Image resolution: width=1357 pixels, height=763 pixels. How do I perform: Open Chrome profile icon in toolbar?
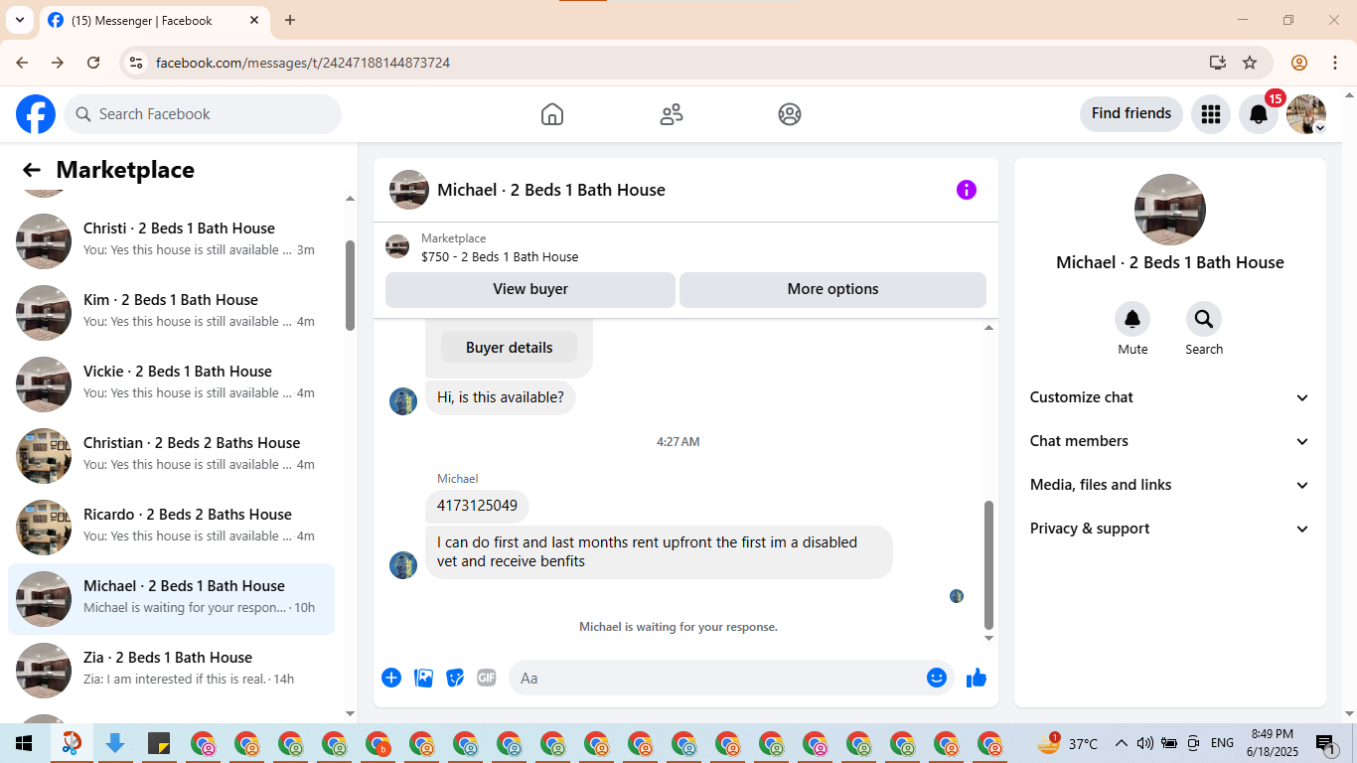pos(1299,63)
